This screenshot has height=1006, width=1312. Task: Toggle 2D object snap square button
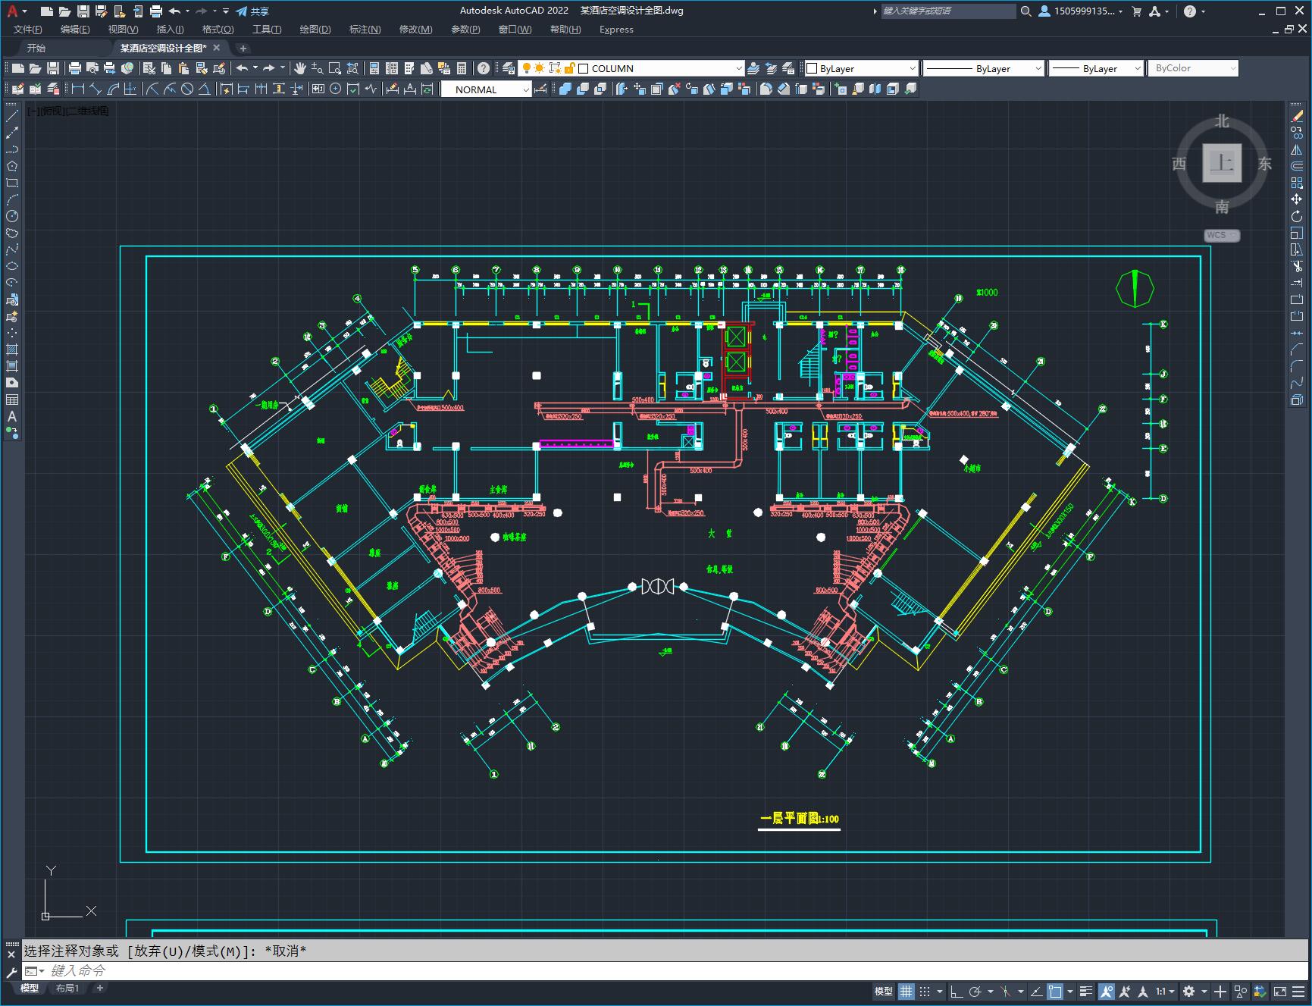[1055, 991]
